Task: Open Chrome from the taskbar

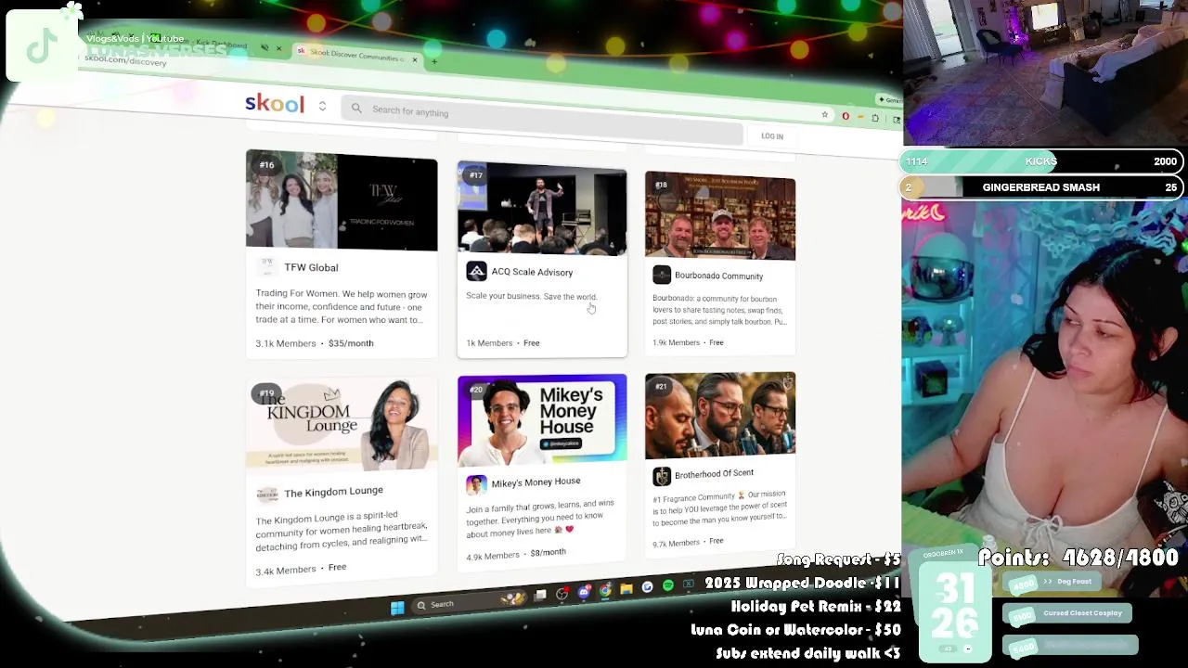Action: (605, 590)
